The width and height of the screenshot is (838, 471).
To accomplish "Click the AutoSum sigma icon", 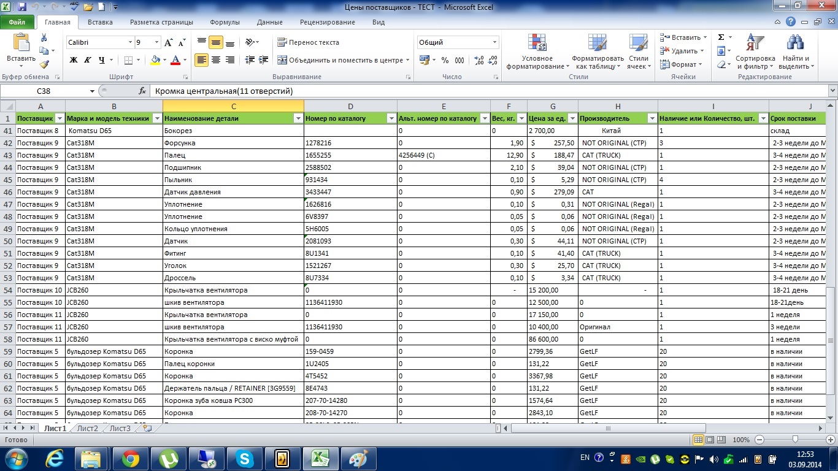I will pyautogui.click(x=721, y=37).
